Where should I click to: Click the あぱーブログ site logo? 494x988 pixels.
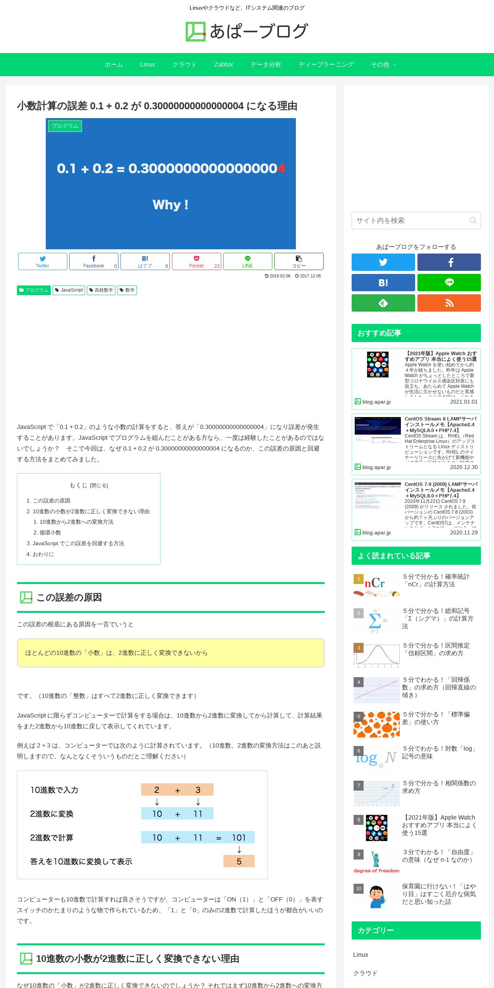[x=247, y=31]
